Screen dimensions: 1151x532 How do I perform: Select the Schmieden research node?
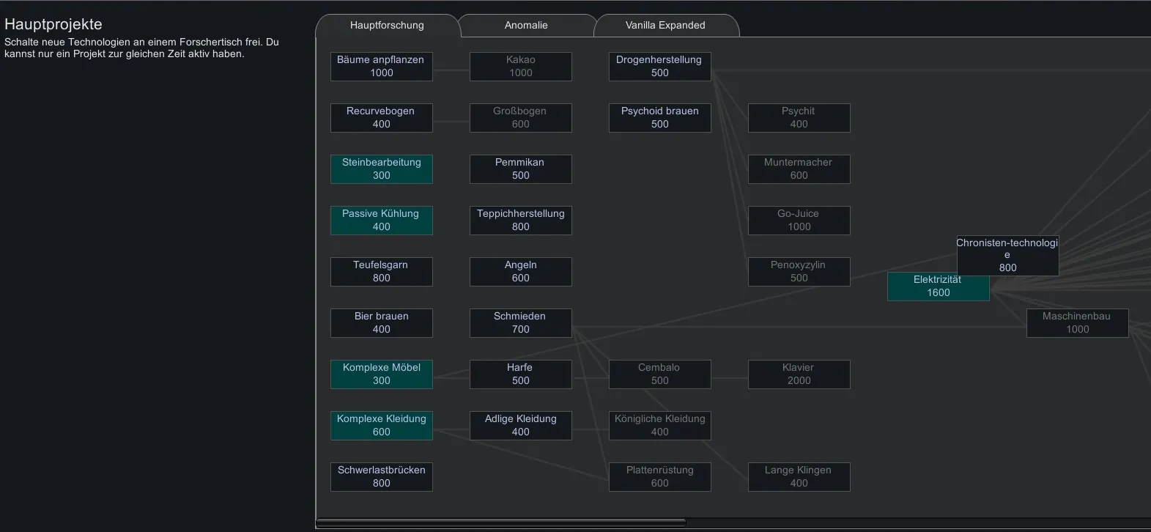click(x=520, y=322)
